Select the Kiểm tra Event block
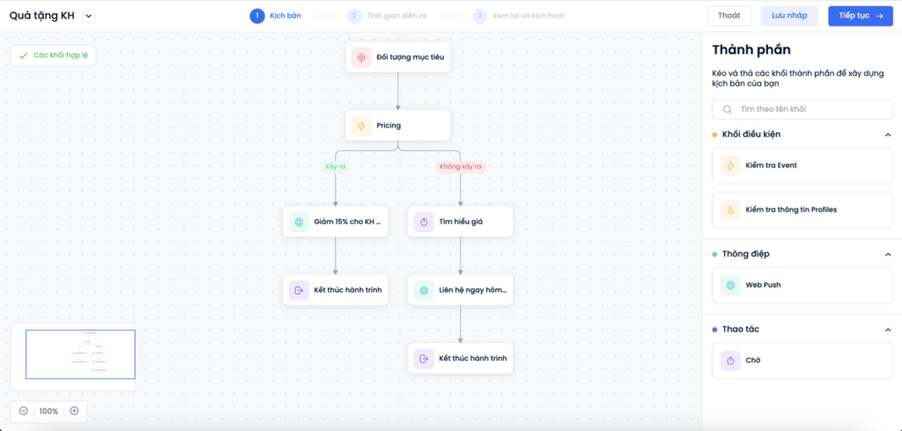The height and width of the screenshot is (431, 902). coord(802,165)
